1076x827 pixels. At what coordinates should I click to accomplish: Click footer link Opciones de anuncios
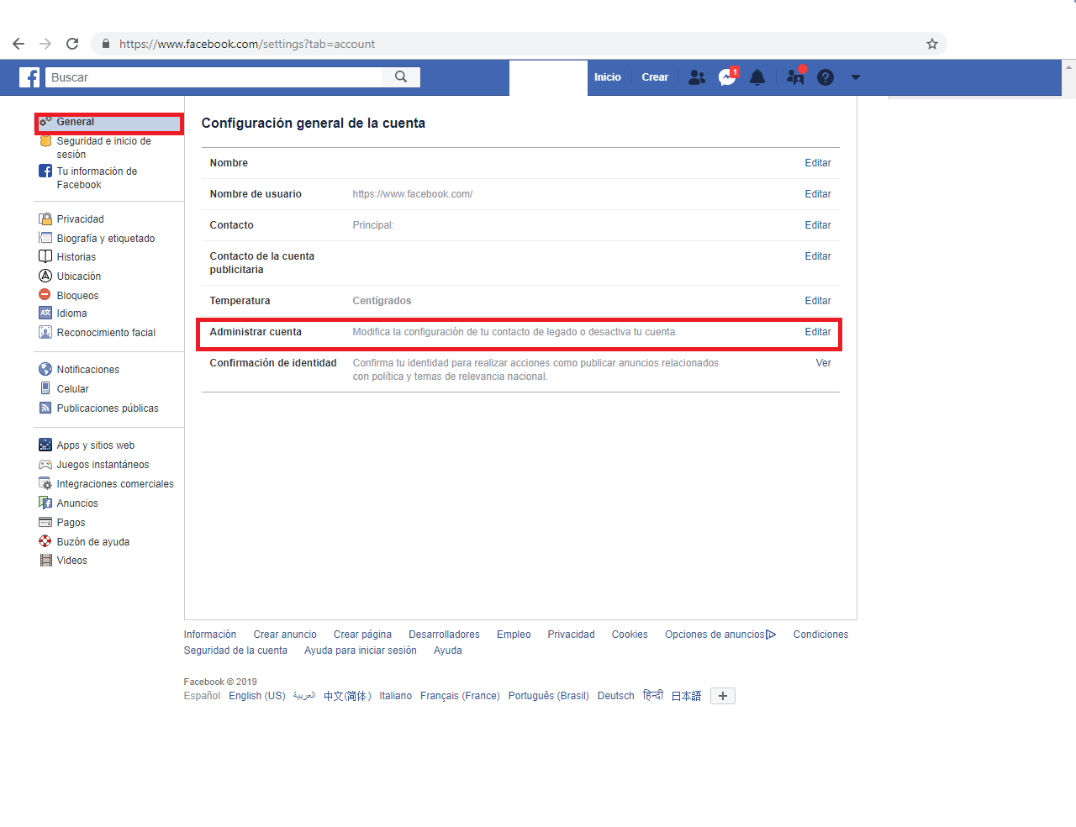[720, 635]
